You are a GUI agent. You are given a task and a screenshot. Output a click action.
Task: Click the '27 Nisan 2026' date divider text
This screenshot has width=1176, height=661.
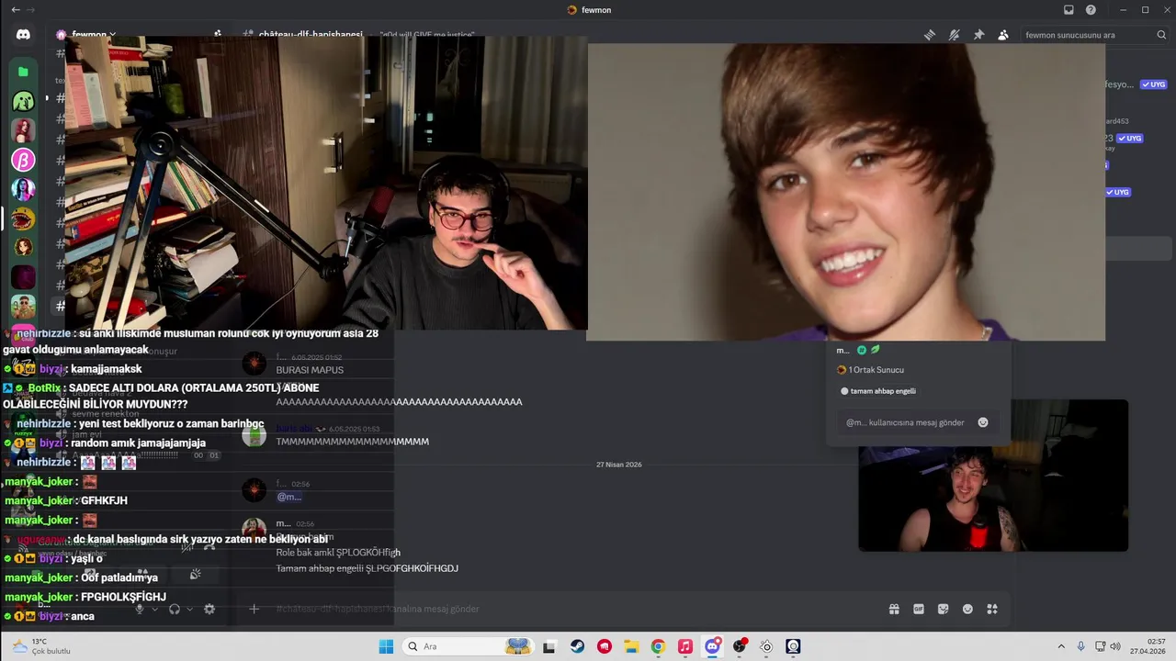tap(619, 465)
